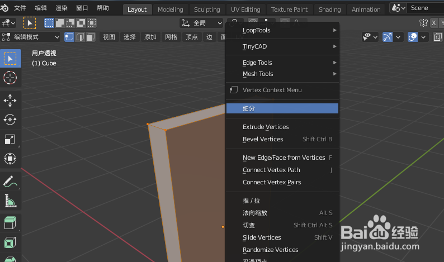Click the tweak select arrow icon in header
Image resolution: width=444 pixels, height=262 pixels.
(30, 23)
